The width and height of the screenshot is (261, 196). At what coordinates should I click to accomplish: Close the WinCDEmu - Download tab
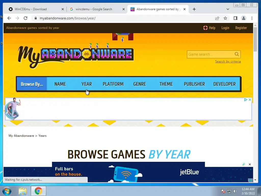point(63,9)
